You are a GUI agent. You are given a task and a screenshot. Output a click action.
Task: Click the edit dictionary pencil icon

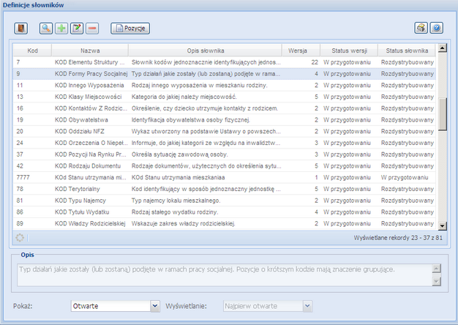click(77, 29)
